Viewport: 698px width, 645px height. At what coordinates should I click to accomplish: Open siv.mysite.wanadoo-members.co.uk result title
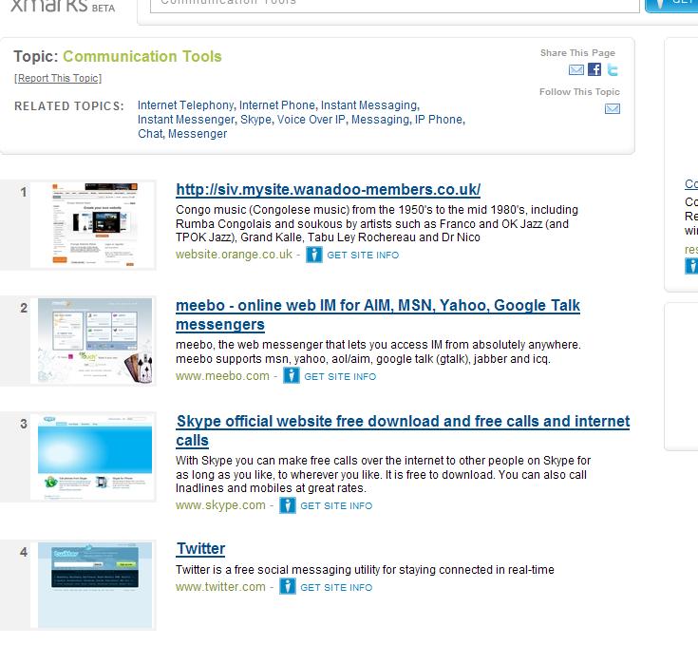(328, 190)
